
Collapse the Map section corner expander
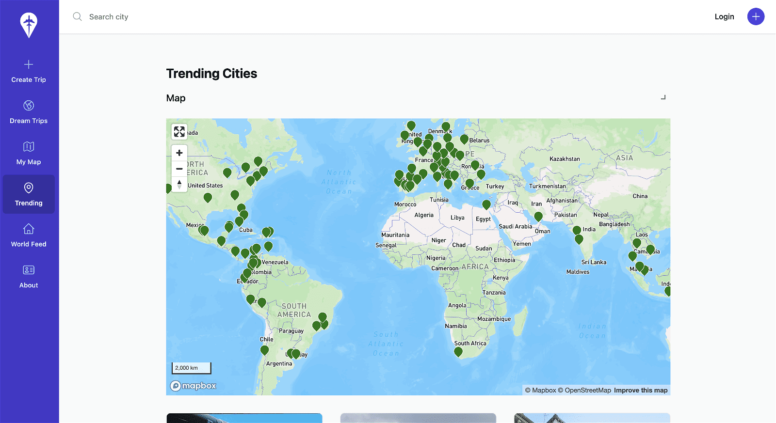point(663,97)
